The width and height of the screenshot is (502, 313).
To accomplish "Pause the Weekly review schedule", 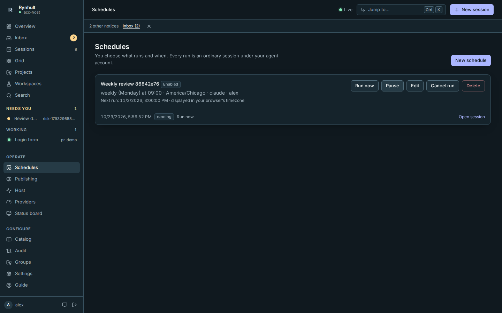I will 392,86.
